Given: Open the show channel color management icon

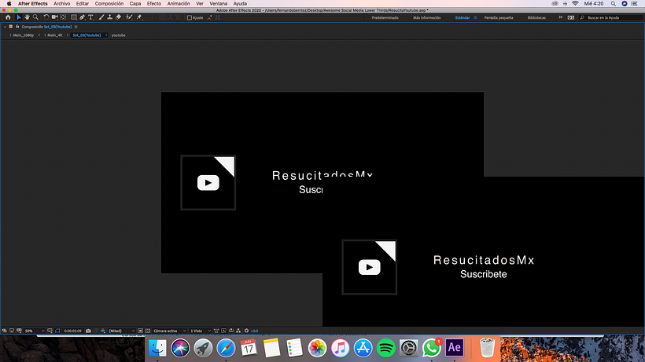Looking at the screenshot, I should pyautogui.click(x=103, y=331).
